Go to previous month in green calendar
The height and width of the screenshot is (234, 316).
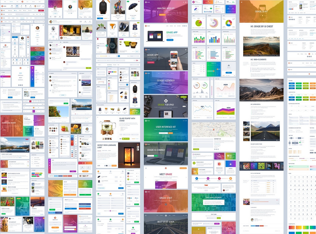click(208, 63)
